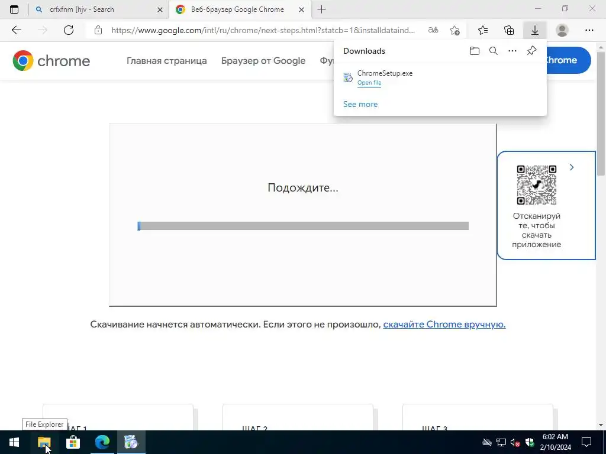Go back to previous page
606x454 pixels.
[x=16, y=30]
